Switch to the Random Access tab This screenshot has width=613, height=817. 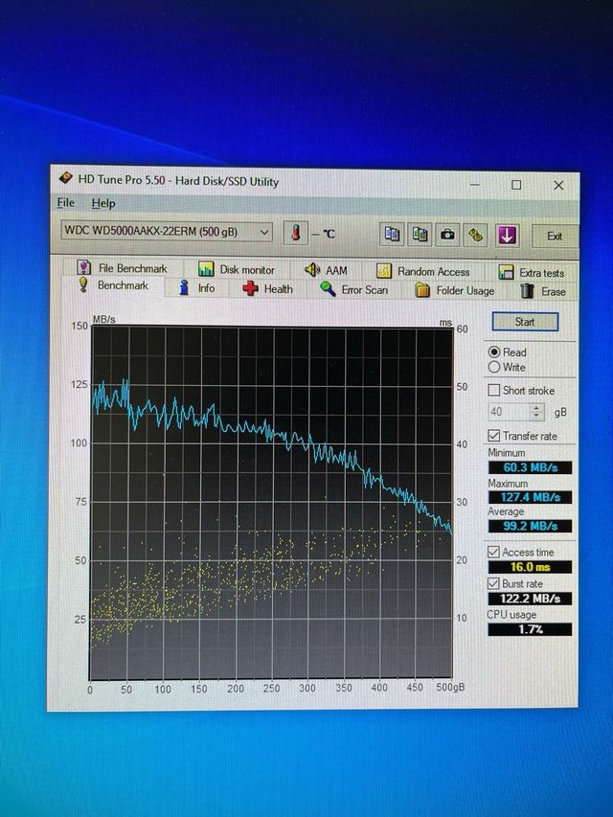tap(423, 271)
